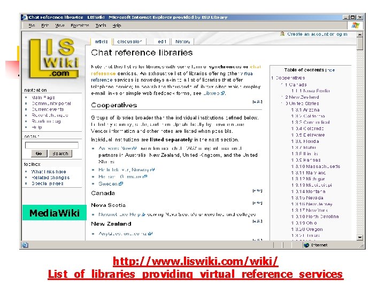Open Community portal link
This screenshot has width=385, height=288.
[x=51, y=103]
